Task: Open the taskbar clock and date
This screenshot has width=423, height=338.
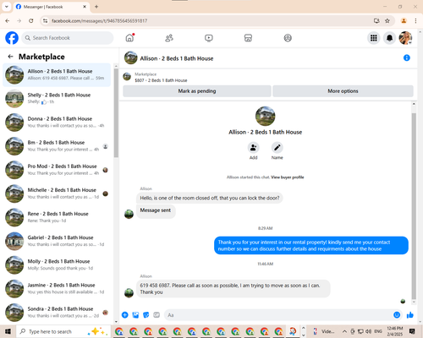Action: 395,331
